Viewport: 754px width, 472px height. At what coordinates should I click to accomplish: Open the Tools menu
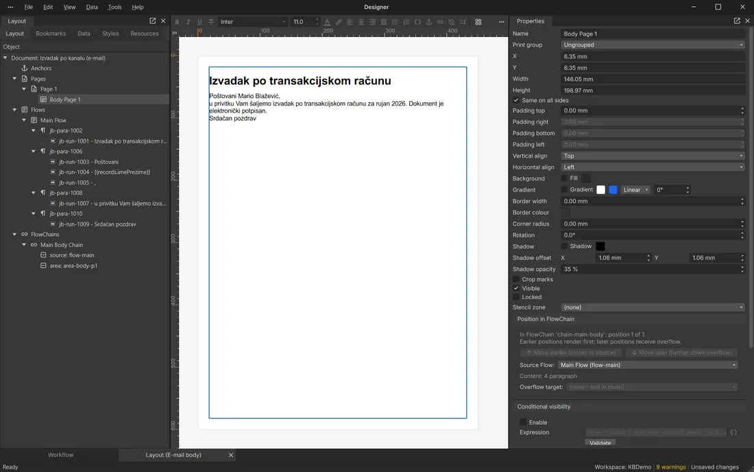[114, 8]
